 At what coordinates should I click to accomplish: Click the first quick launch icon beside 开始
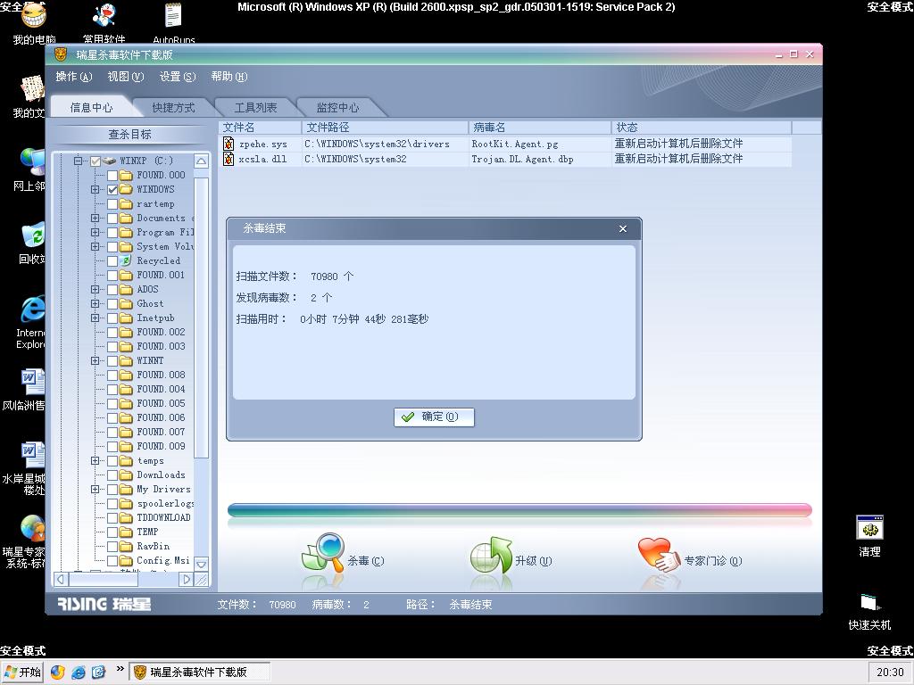coord(57,673)
